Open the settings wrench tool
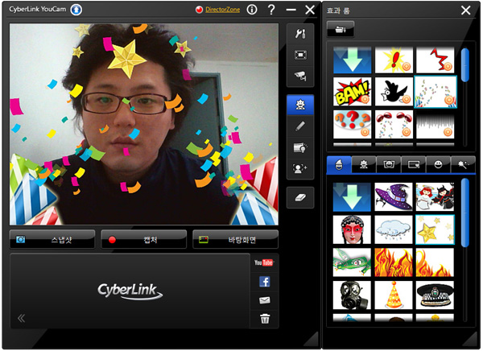The height and width of the screenshot is (351, 483). click(300, 34)
